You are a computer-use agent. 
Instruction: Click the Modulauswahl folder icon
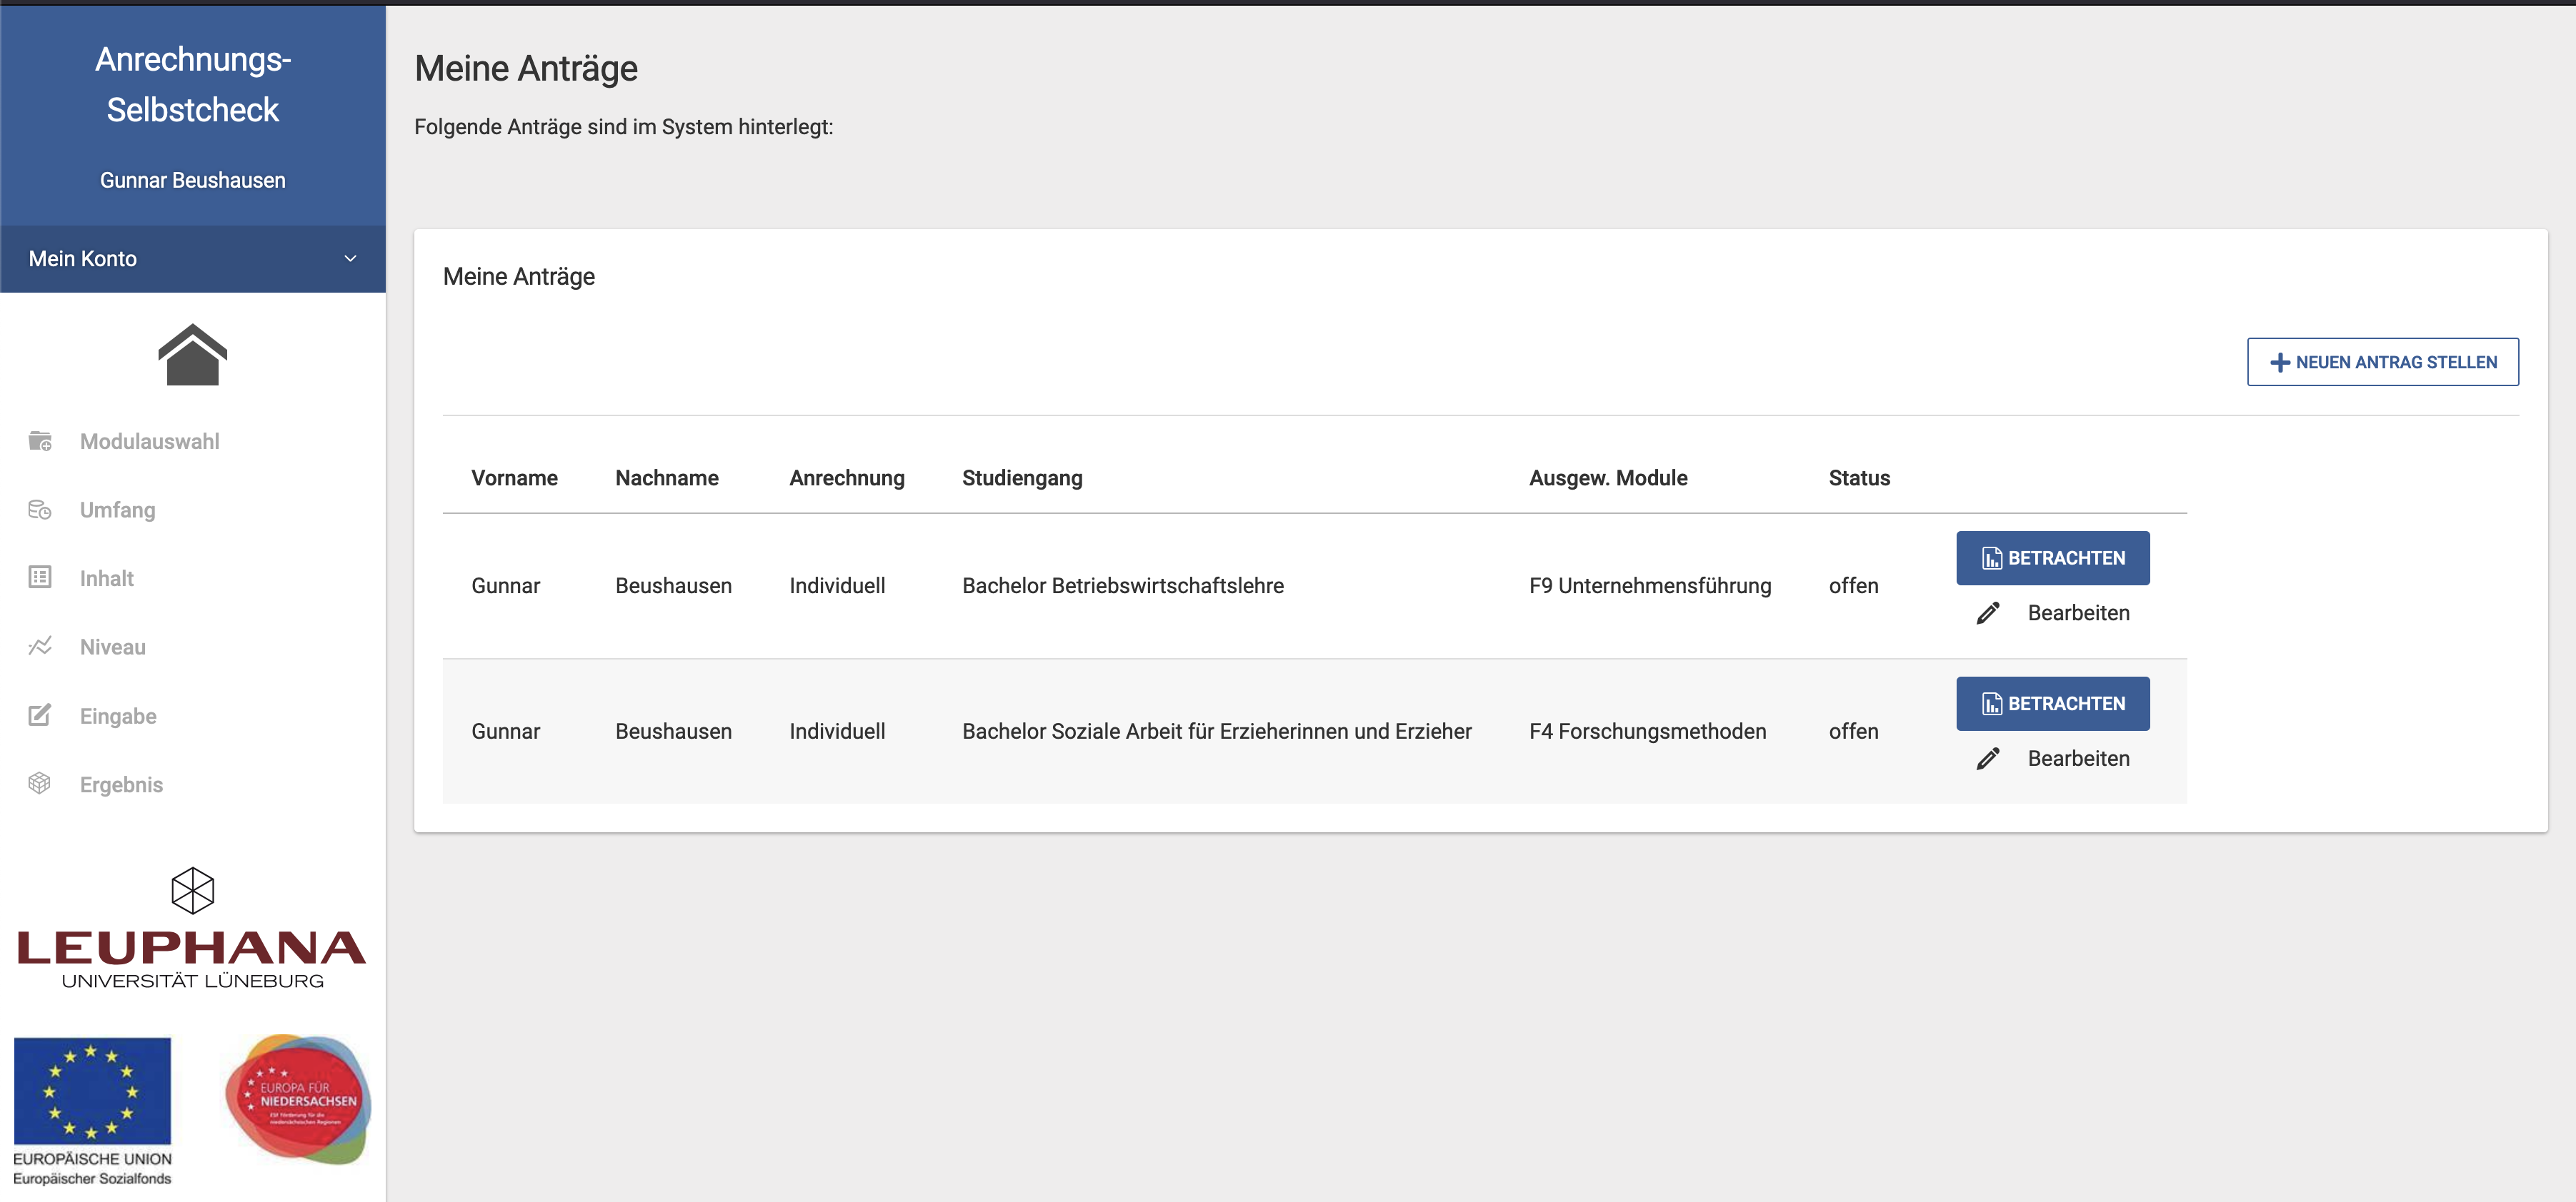pos(40,440)
